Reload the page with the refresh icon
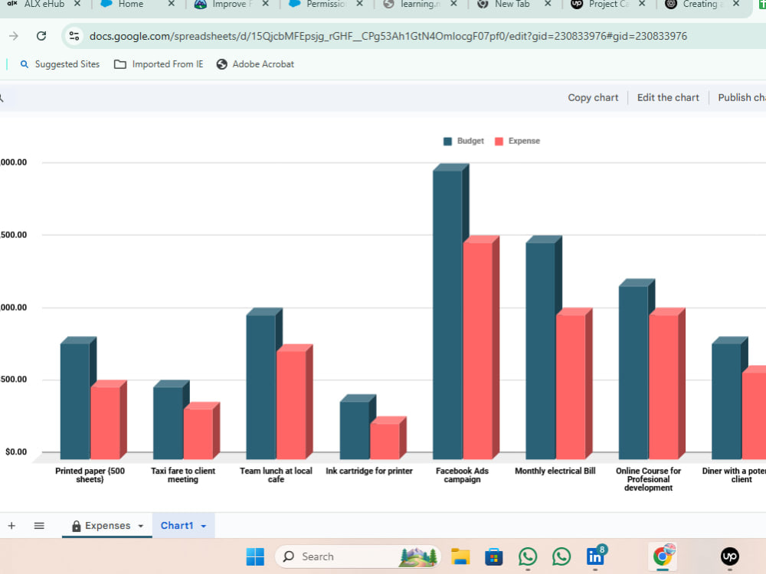Viewport: 766px width, 574px height. 41,36
